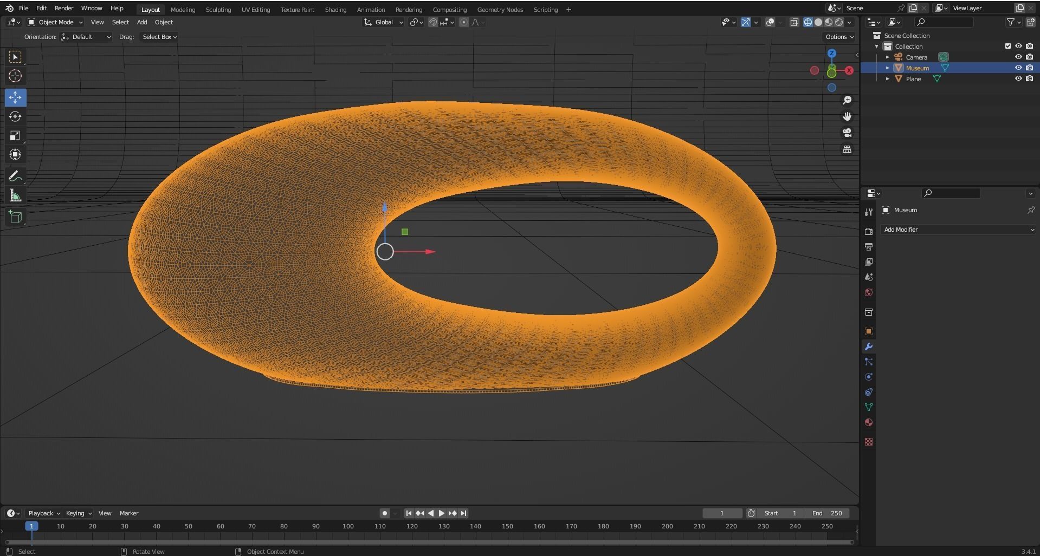Disable Museum in renders
The image size is (1040, 556).
(x=1030, y=68)
